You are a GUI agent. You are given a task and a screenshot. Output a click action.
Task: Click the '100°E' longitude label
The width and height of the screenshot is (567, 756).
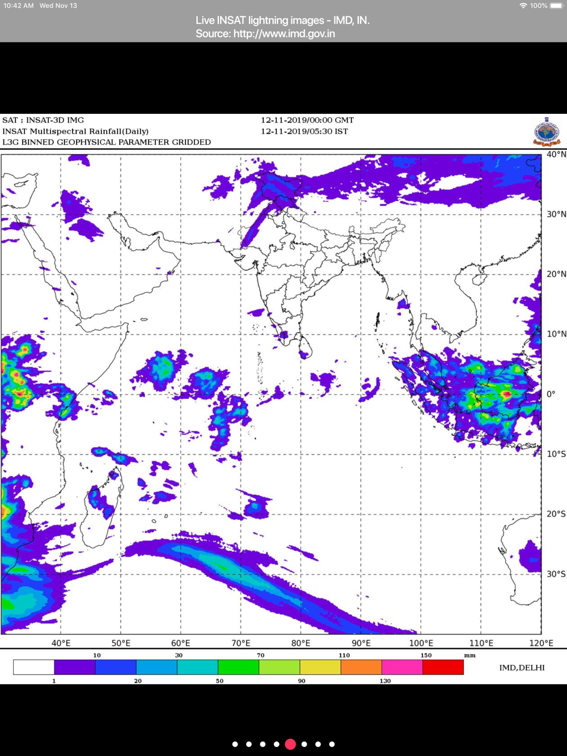(x=421, y=643)
